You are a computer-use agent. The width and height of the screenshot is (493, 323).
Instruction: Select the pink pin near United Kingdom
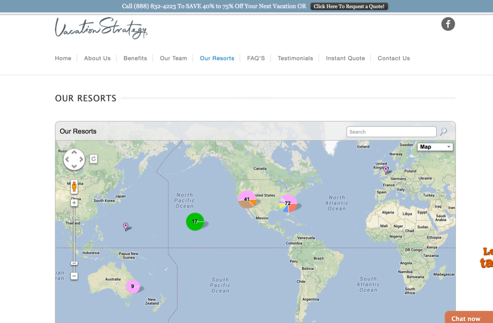(386, 170)
